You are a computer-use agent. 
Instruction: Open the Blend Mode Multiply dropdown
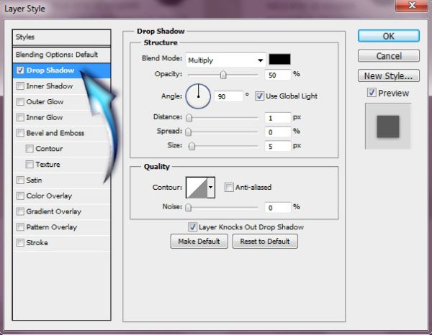point(225,60)
